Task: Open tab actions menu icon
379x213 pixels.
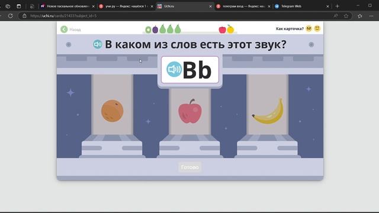Action: coord(19,7)
